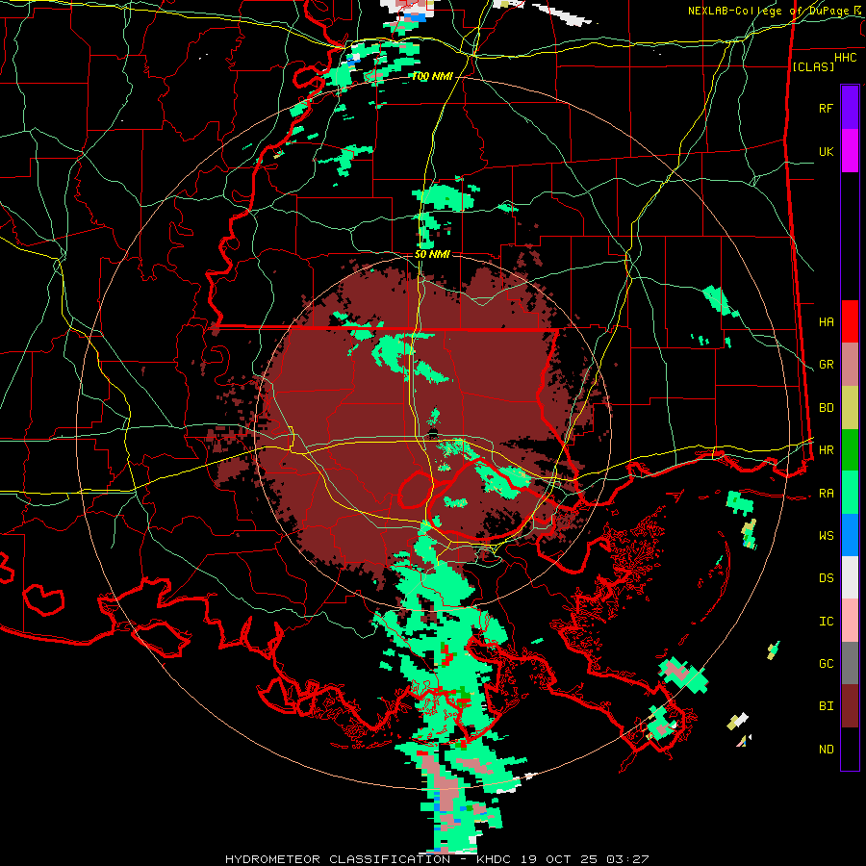866x866 pixels.
Task: Select the BD legend label
Action: click(826, 408)
